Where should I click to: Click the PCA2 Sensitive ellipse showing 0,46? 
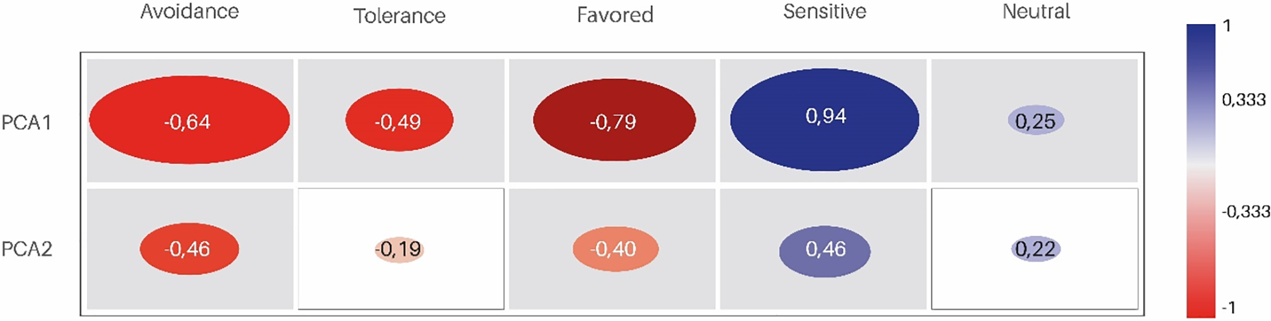click(x=824, y=250)
